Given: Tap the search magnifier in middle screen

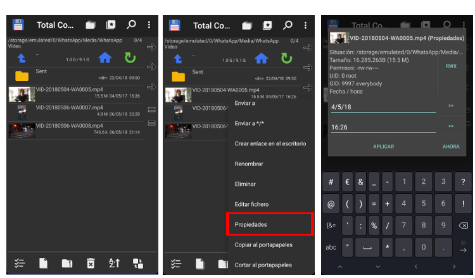Looking at the screenshot, I should pos(288,25).
